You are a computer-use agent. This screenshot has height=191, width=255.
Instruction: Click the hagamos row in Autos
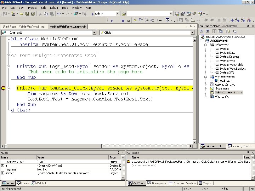(61, 169)
